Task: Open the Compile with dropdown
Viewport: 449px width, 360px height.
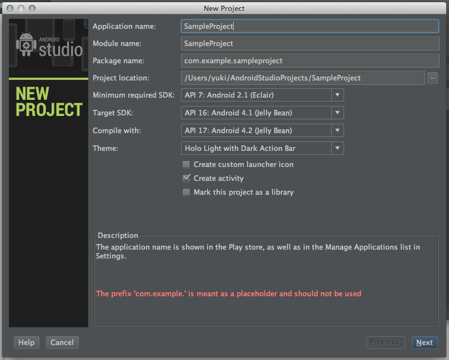Action: pyautogui.click(x=262, y=130)
